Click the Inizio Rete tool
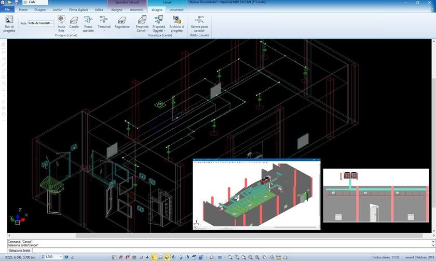The width and height of the screenshot is (436, 261). (61, 23)
